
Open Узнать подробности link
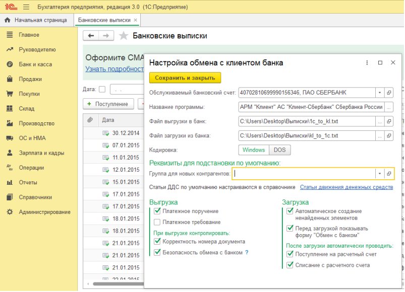tap(114, 69)
